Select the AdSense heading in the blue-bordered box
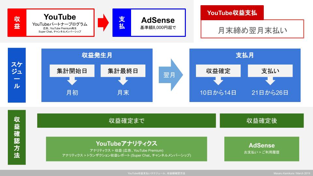Screen dimensions: 313x176 click(158, 20)
